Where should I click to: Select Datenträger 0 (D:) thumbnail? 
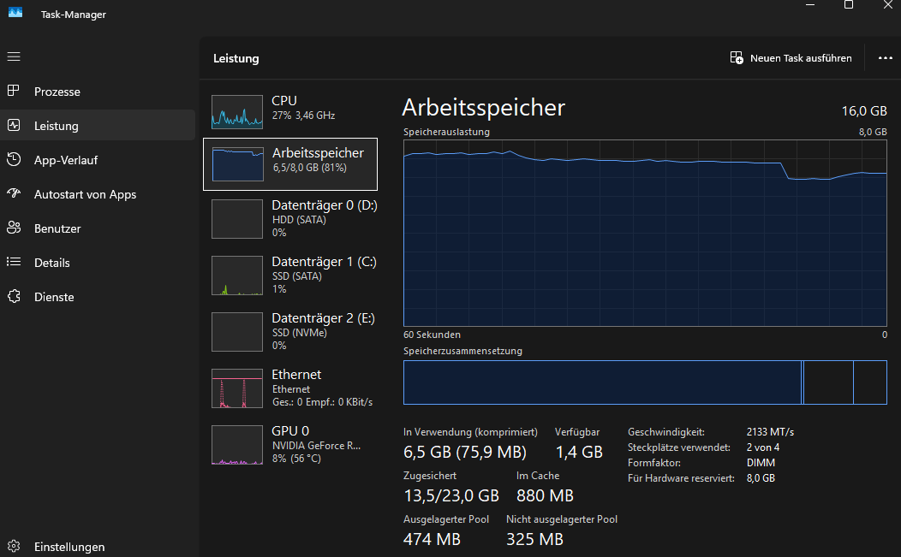click(x=237, y=219)
